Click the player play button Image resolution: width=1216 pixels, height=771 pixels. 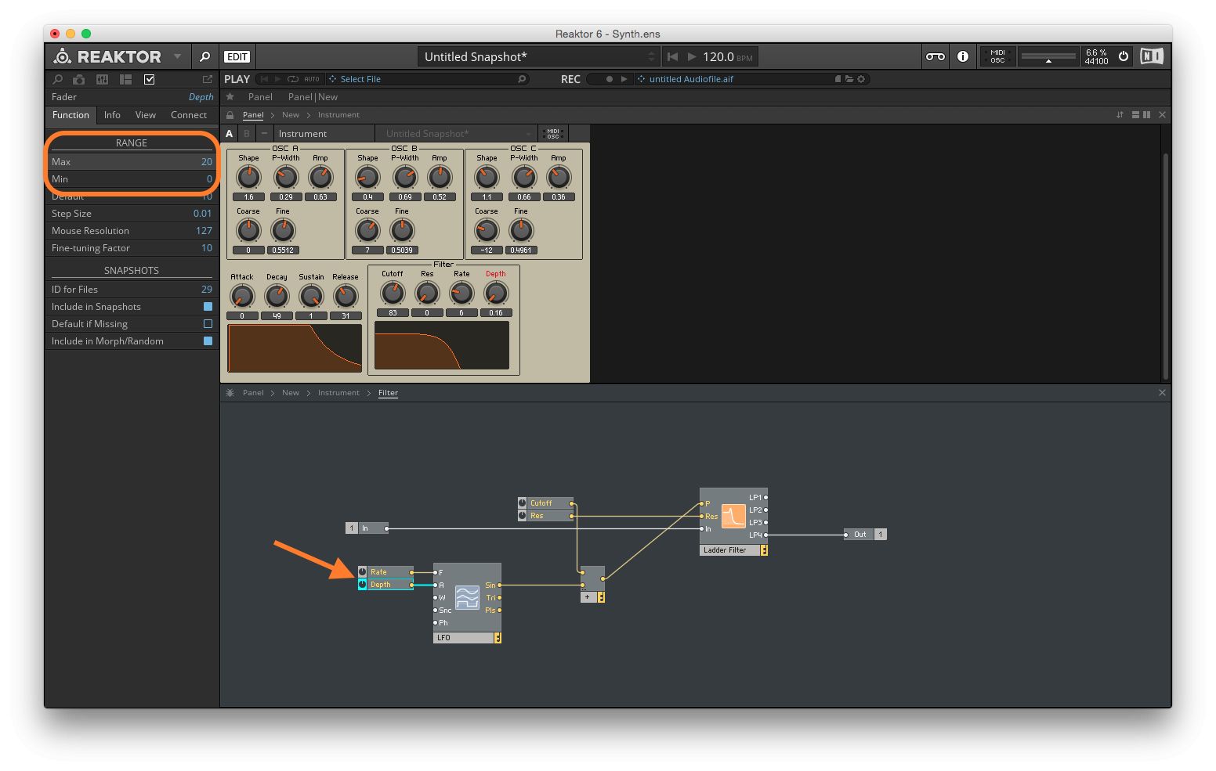pyautogui.click(x=277, y=79)
